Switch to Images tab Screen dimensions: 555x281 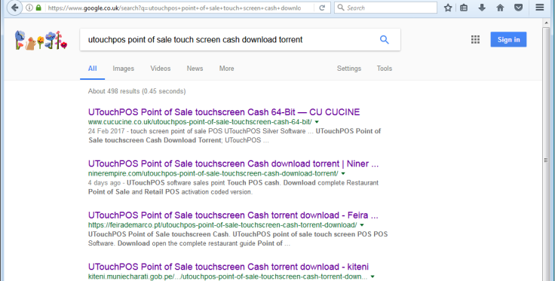click(123, 69)
